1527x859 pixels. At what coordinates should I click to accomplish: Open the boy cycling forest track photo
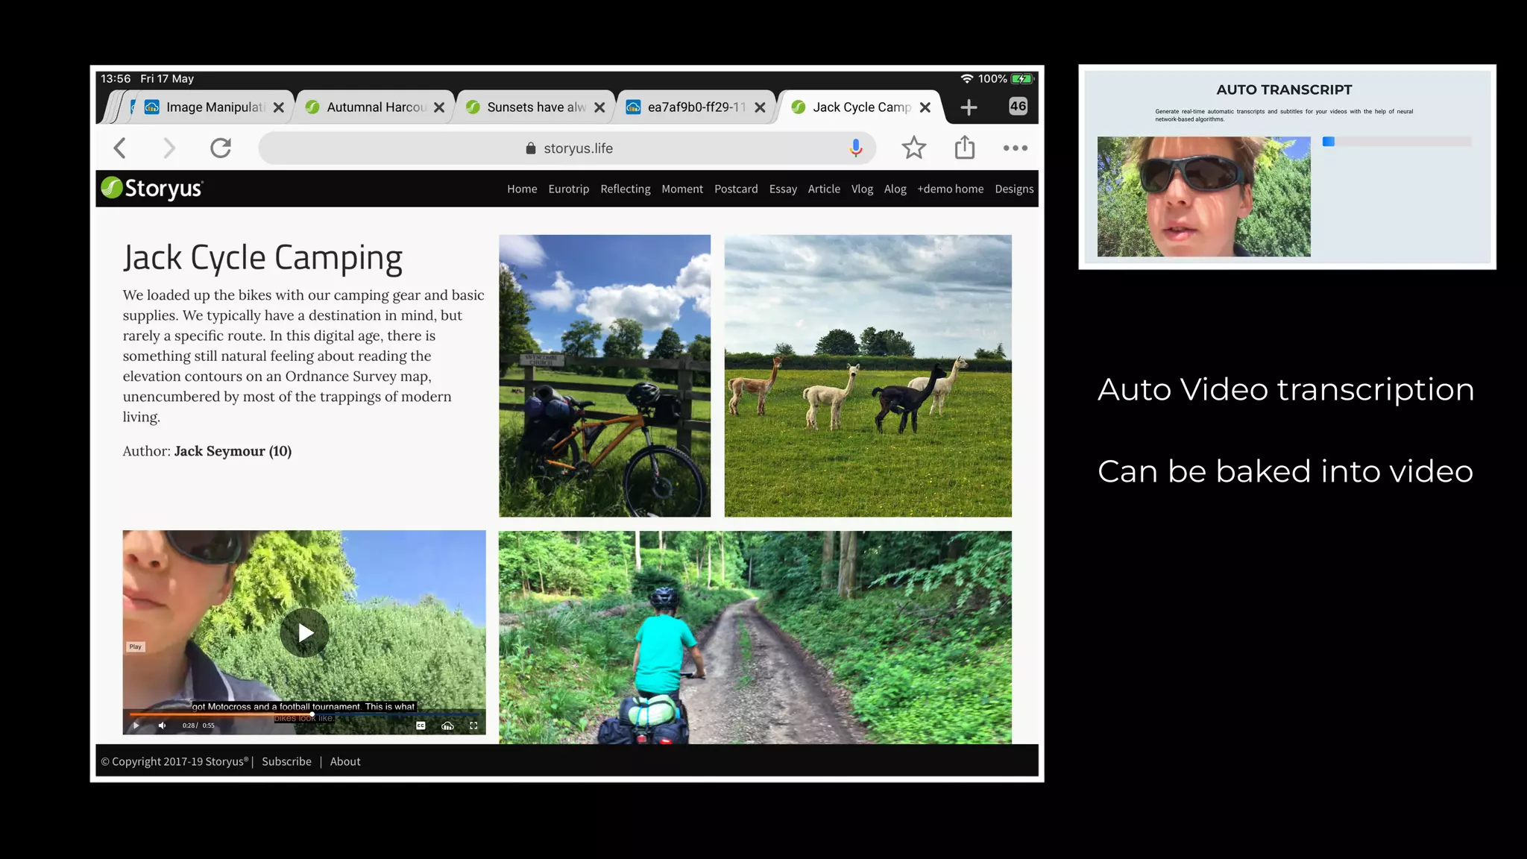point(755,638)
